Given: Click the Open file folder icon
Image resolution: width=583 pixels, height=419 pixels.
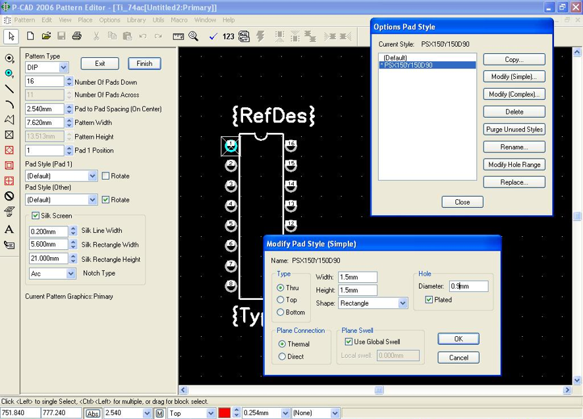Looking at the screenshot, I should [x=46, y=36].
